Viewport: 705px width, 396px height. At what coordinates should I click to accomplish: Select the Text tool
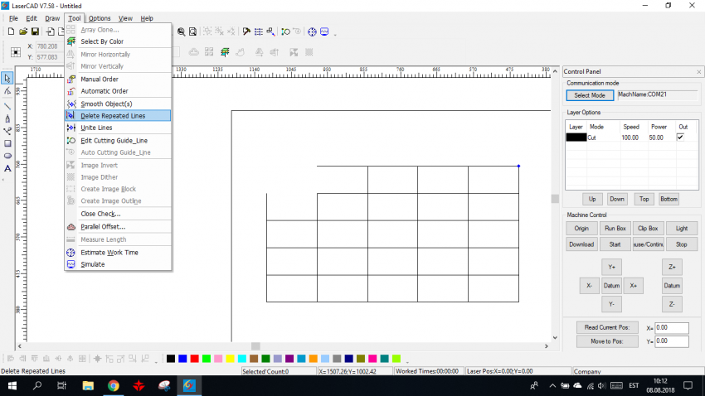(7, 168)
